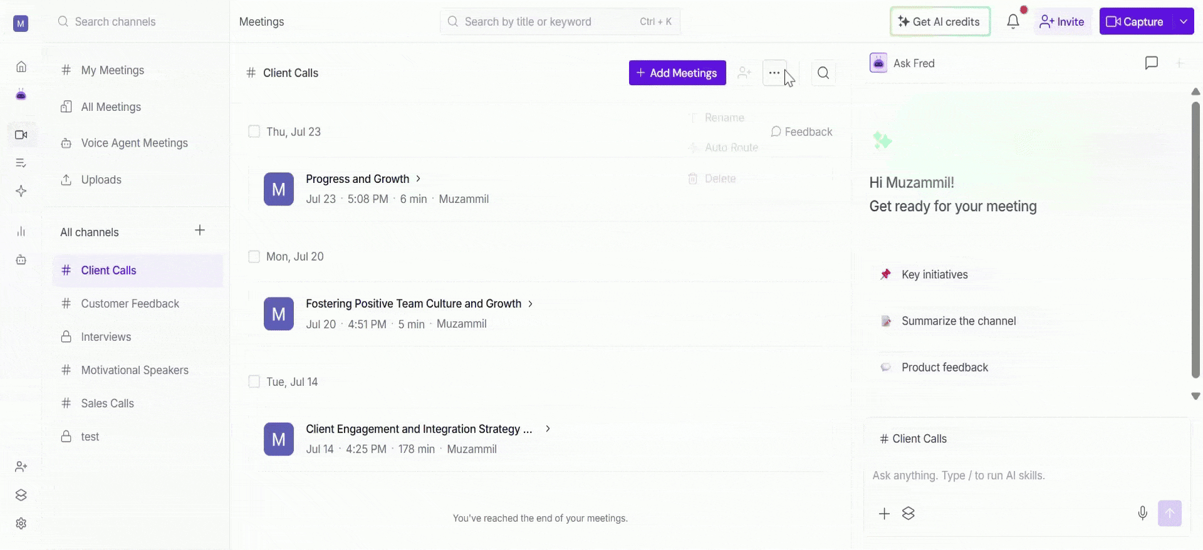Open the tasks list icon in left rail
This screenshot has height=550, width=1203.
(x=21, y=163)
